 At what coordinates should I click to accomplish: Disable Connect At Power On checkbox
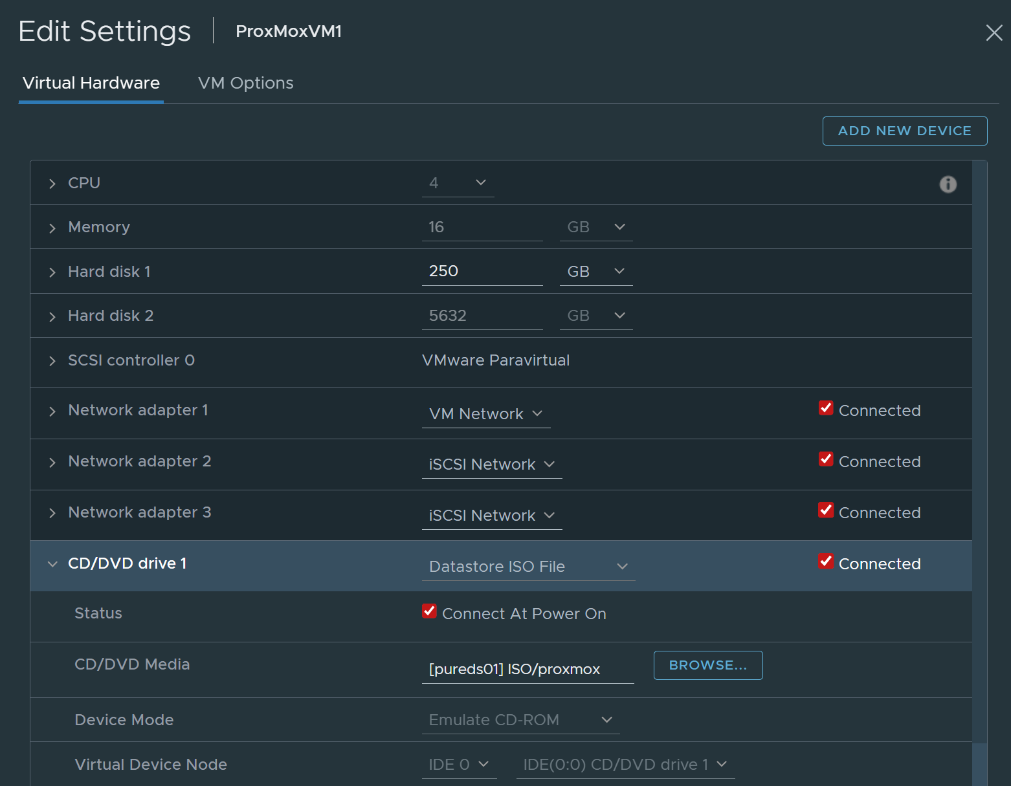coord(429,611)
